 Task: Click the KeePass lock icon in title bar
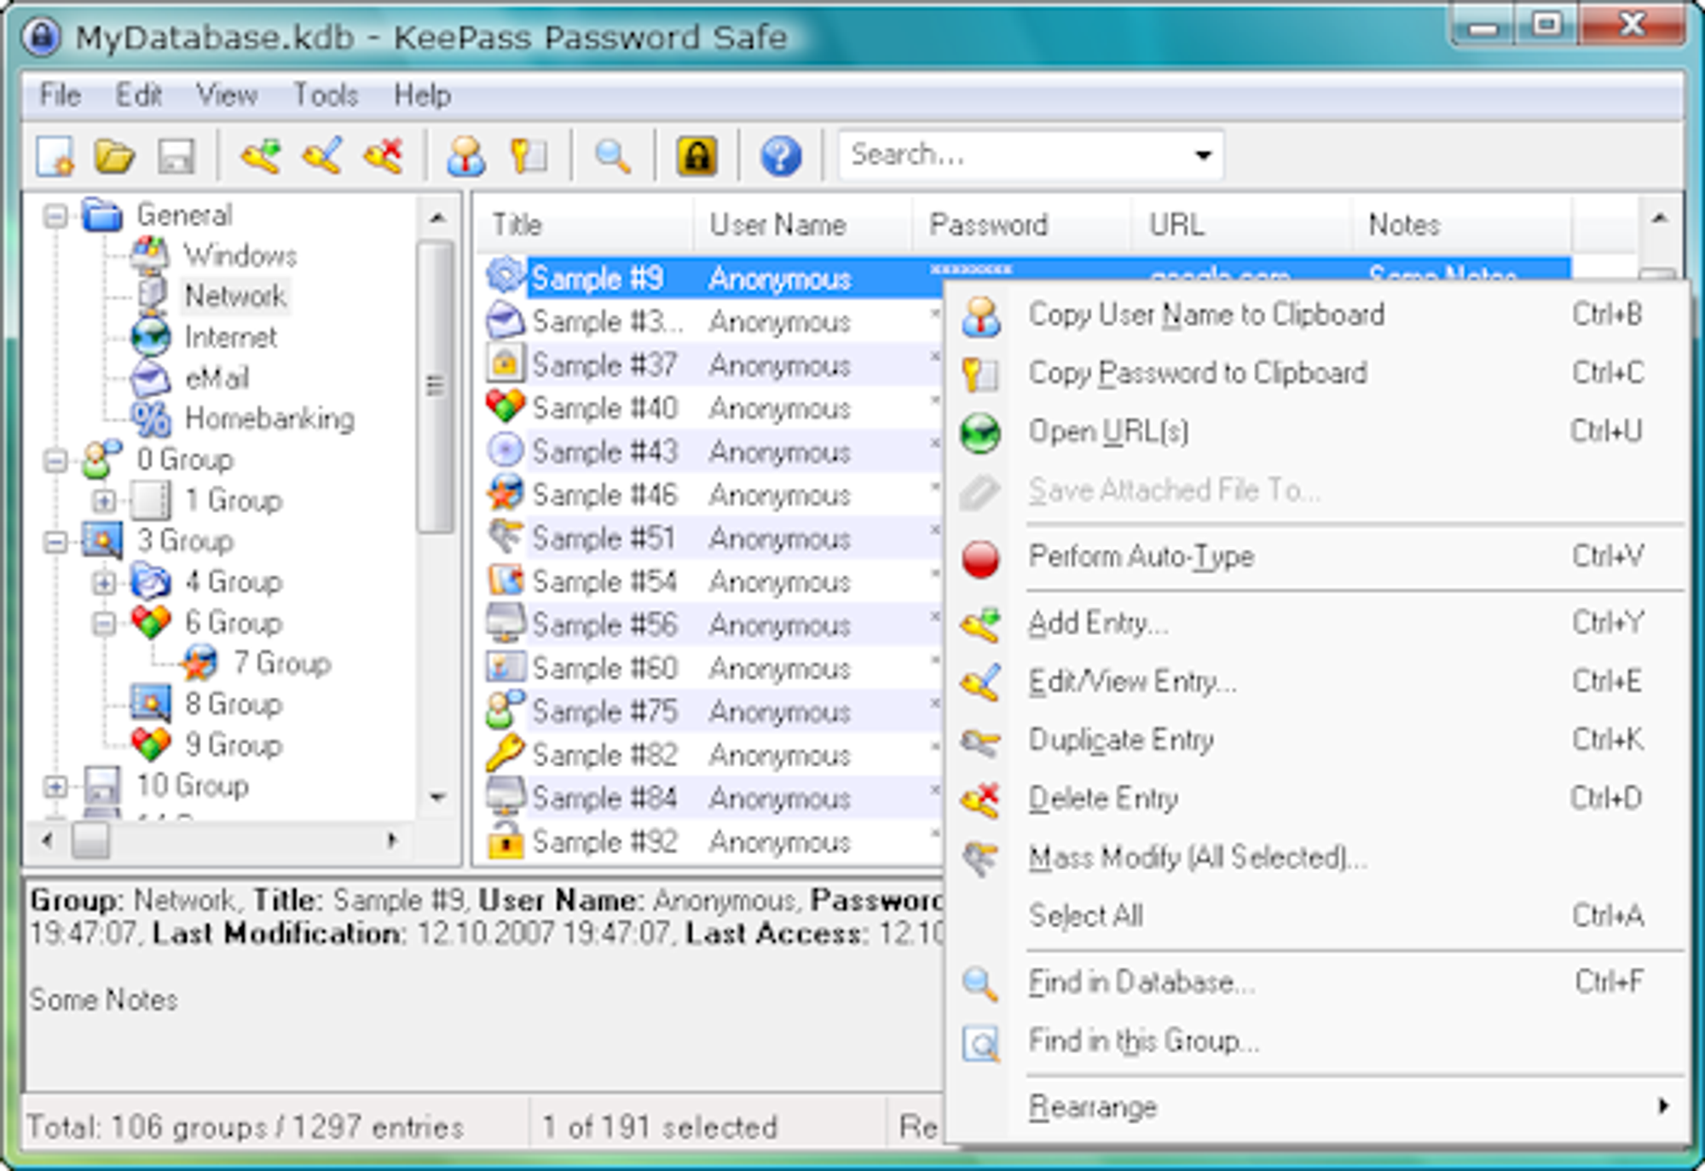(41, 37)
